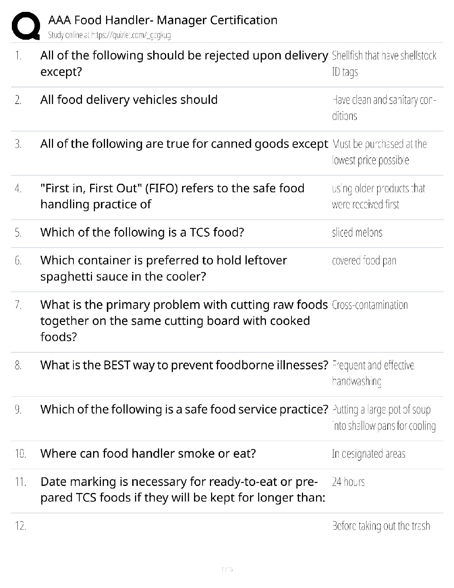Select the canned goods question text
This screenshot has height=588, width=454.
[x=184, y=144]
